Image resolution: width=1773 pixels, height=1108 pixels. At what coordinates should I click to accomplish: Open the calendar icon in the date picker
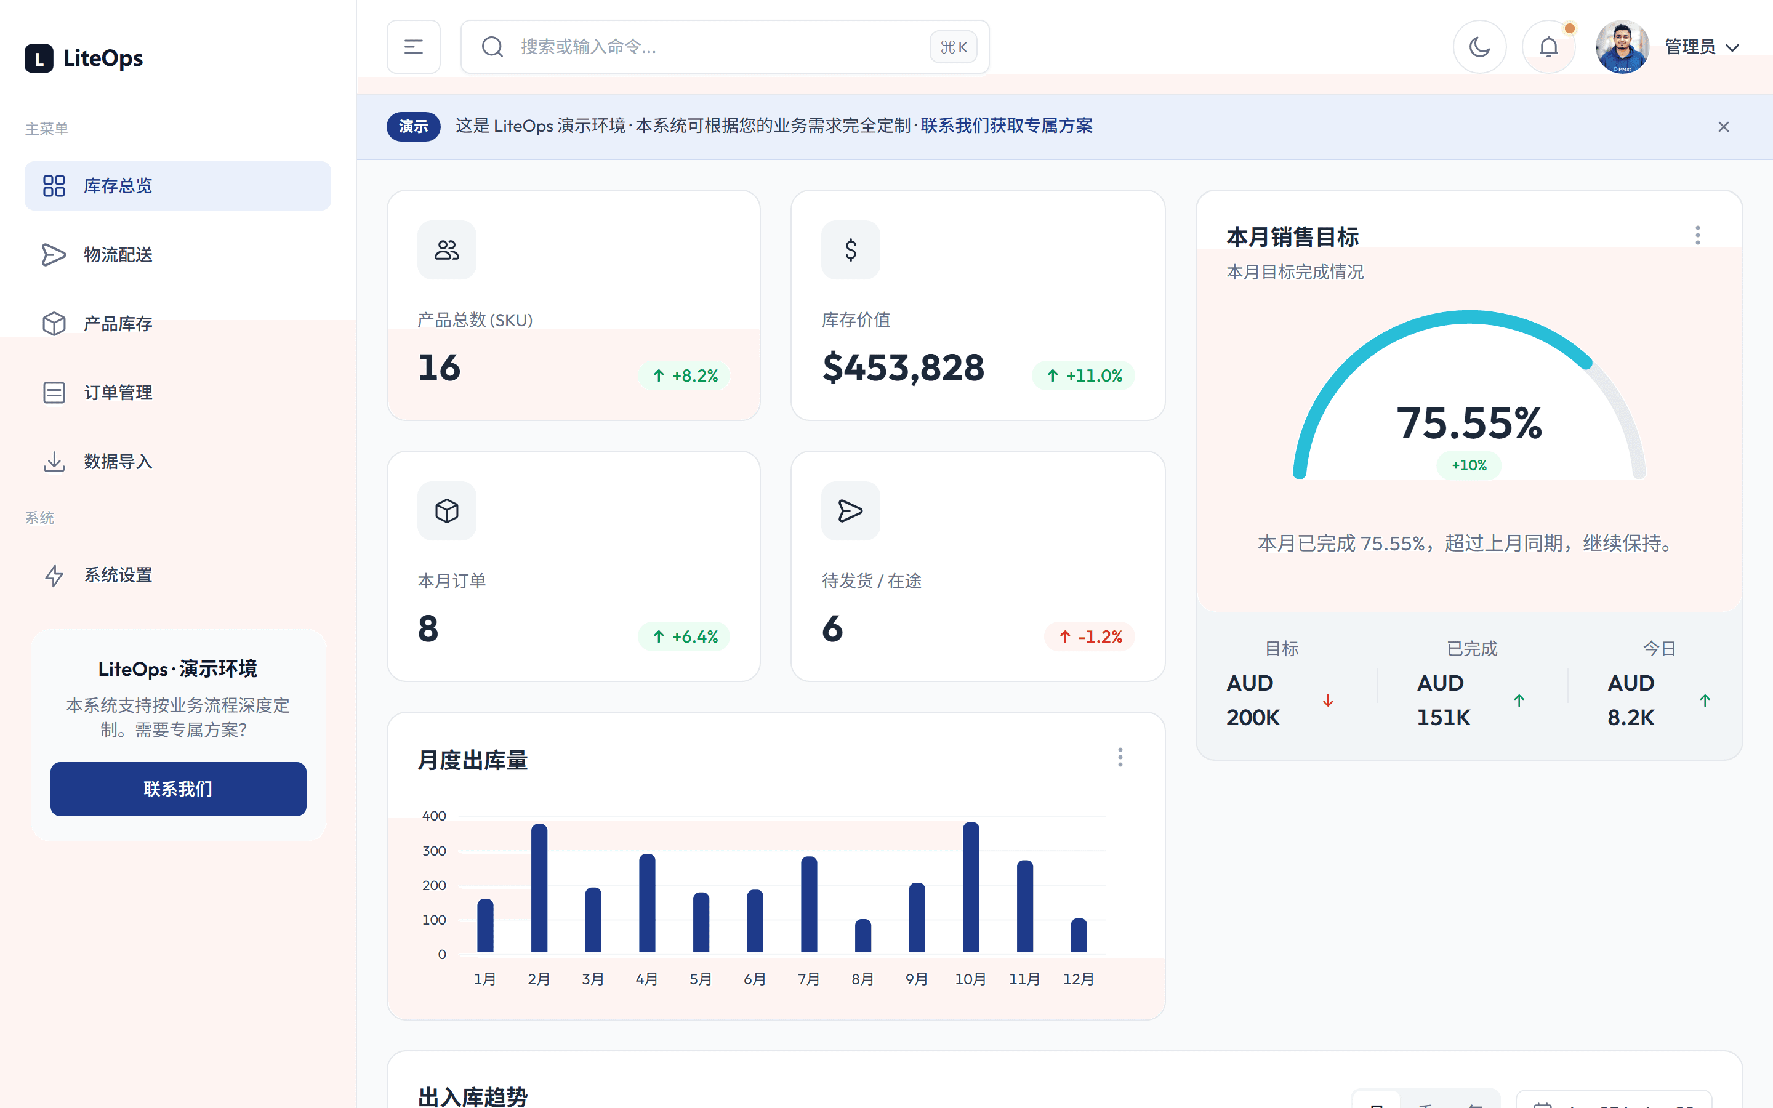coord(1543,1104)
